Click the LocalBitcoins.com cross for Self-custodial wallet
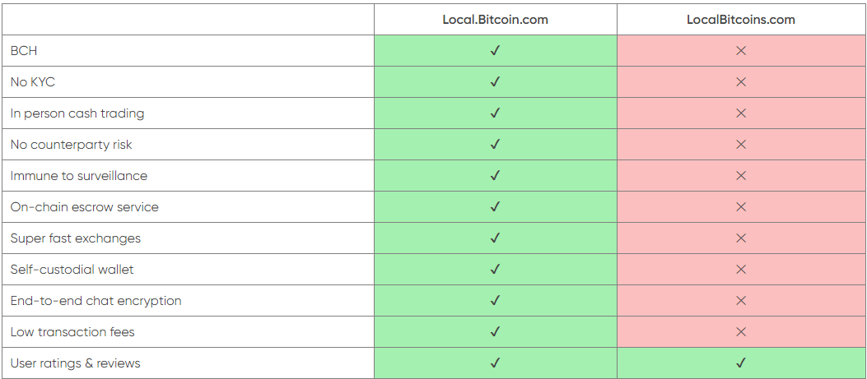 (x=741, y=269)
